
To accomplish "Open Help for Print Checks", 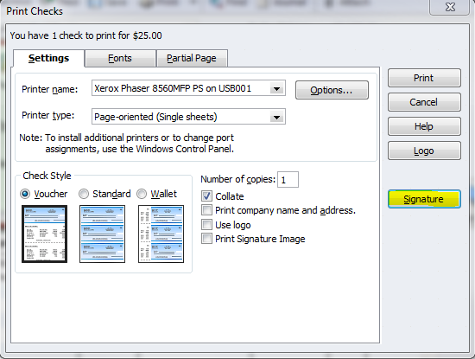I will [424, 126].
